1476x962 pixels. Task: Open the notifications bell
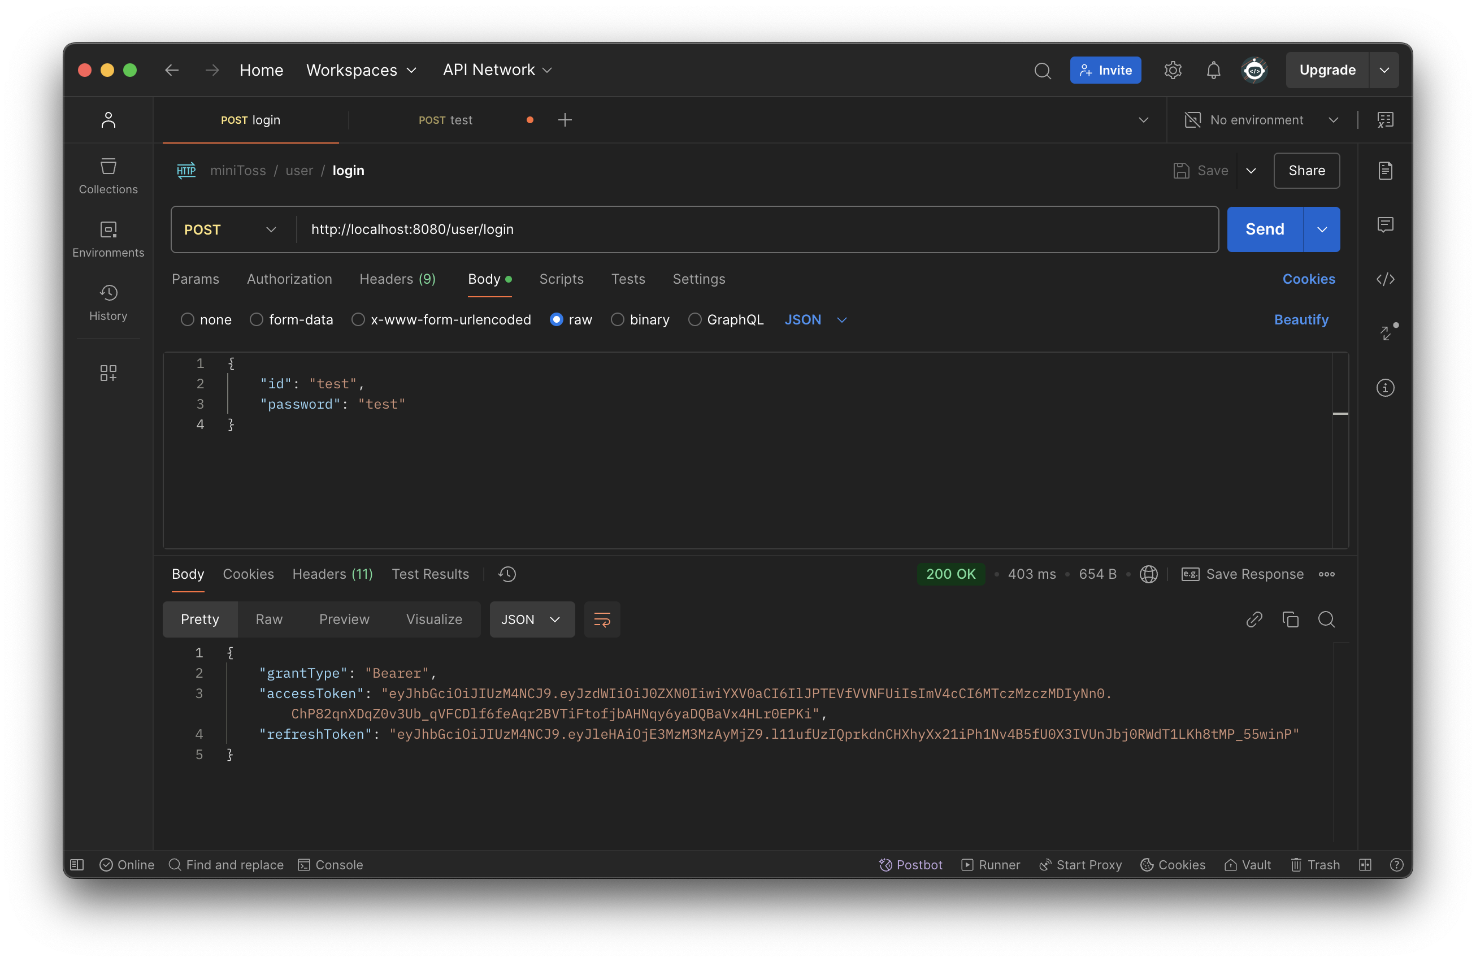coord(1213,70)
